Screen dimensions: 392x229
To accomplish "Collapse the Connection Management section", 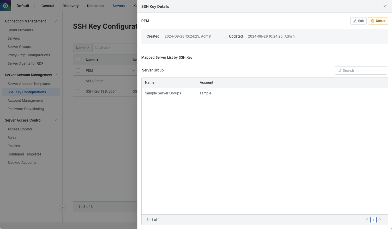I will (x=56, y=21).
